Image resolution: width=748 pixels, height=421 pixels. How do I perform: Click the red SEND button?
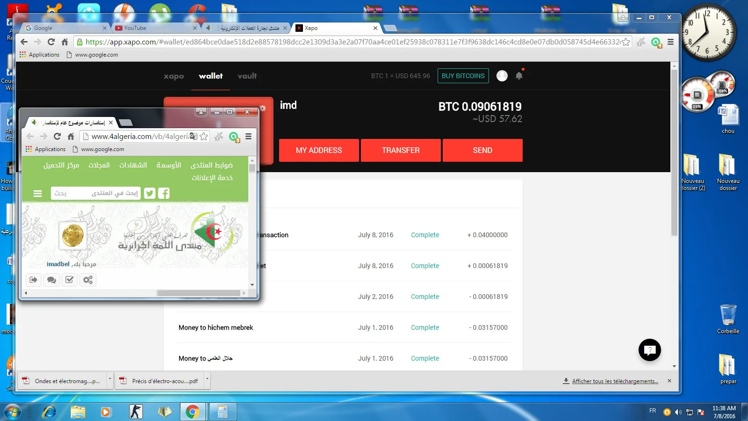482,150
